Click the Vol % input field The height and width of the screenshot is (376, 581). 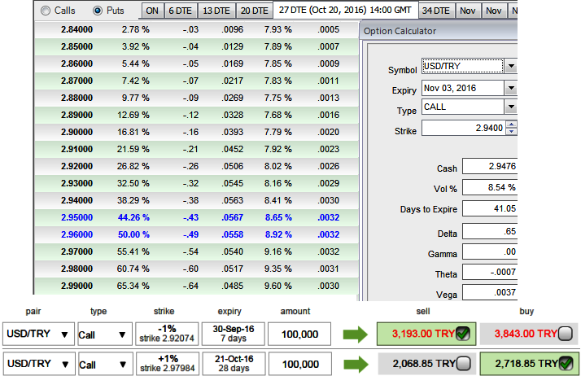click(488, 188)
